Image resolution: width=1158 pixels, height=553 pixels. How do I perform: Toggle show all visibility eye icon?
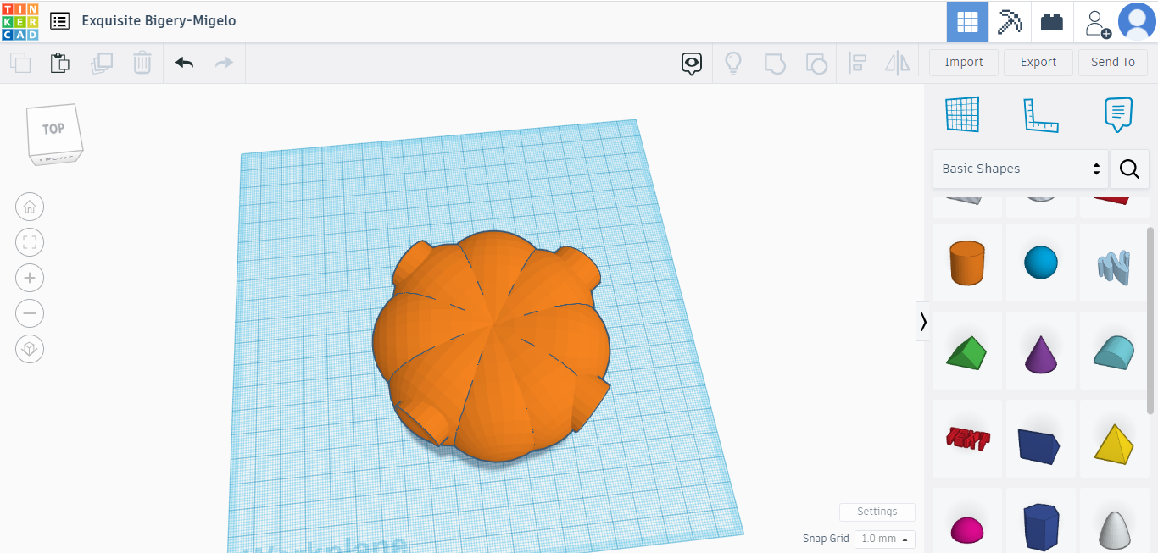[x=693, y=63]
